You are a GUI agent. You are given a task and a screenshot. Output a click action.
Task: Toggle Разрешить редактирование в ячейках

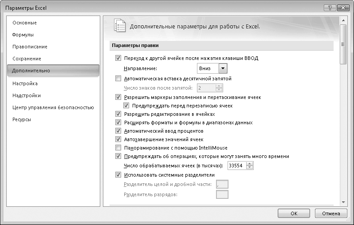[x=118, y=114]
